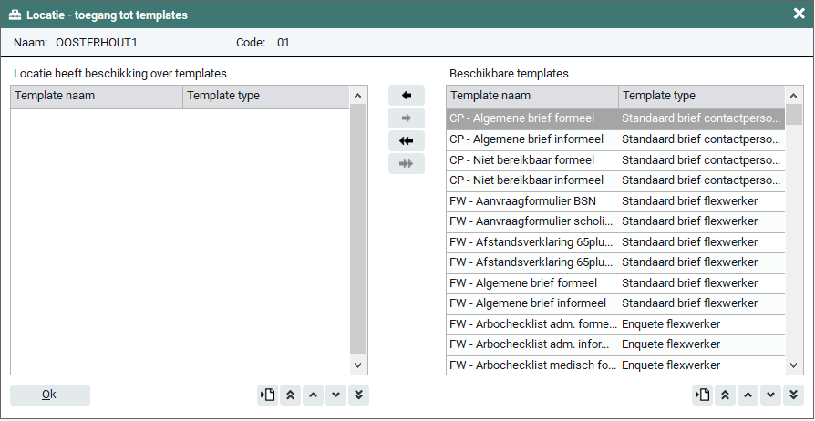Sort available templates by Template naam header
Viewport: 815px width, 421px height.
click(531, 96)
